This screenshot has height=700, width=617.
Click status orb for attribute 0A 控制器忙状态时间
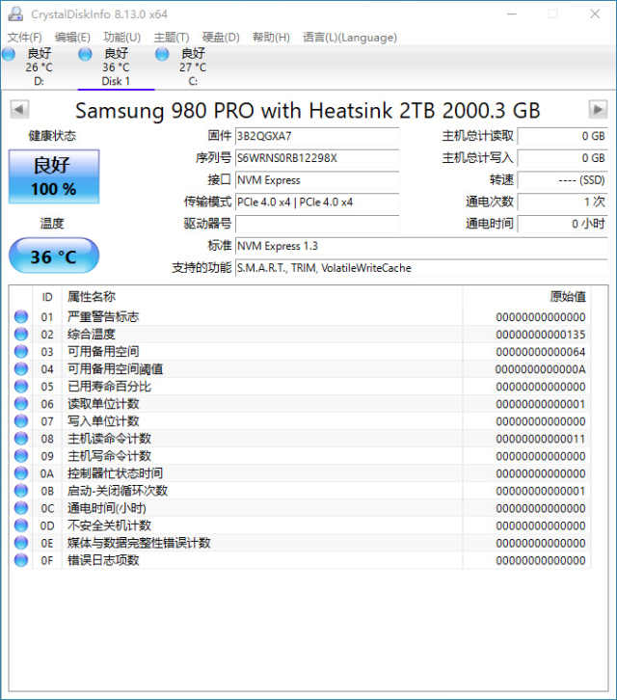pos(21,473)
